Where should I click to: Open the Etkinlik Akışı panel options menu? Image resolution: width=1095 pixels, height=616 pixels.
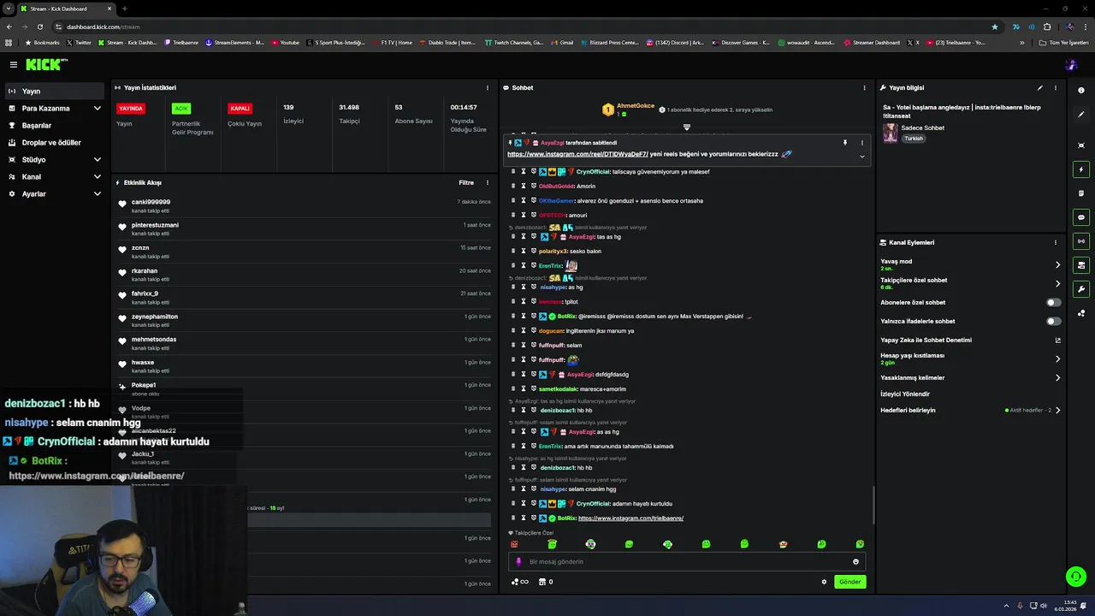pos(488,182)
